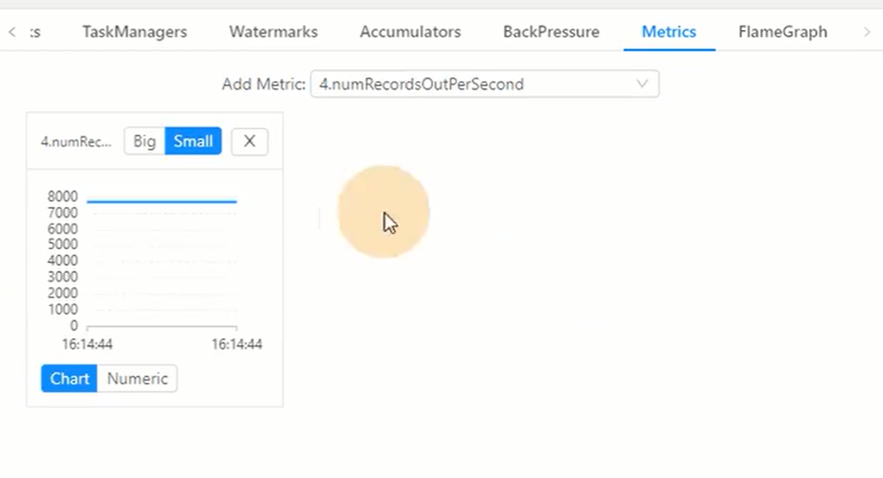Switch to the TaskManagers tab
883x478 pixels.
coord(135,33)
